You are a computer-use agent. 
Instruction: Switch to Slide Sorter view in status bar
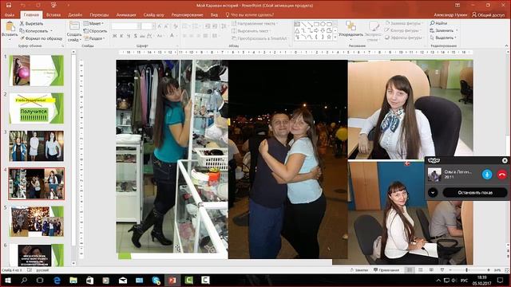click(421, 270)
